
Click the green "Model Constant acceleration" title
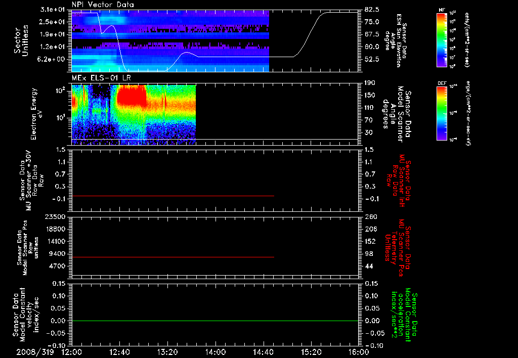coord(405,316)
